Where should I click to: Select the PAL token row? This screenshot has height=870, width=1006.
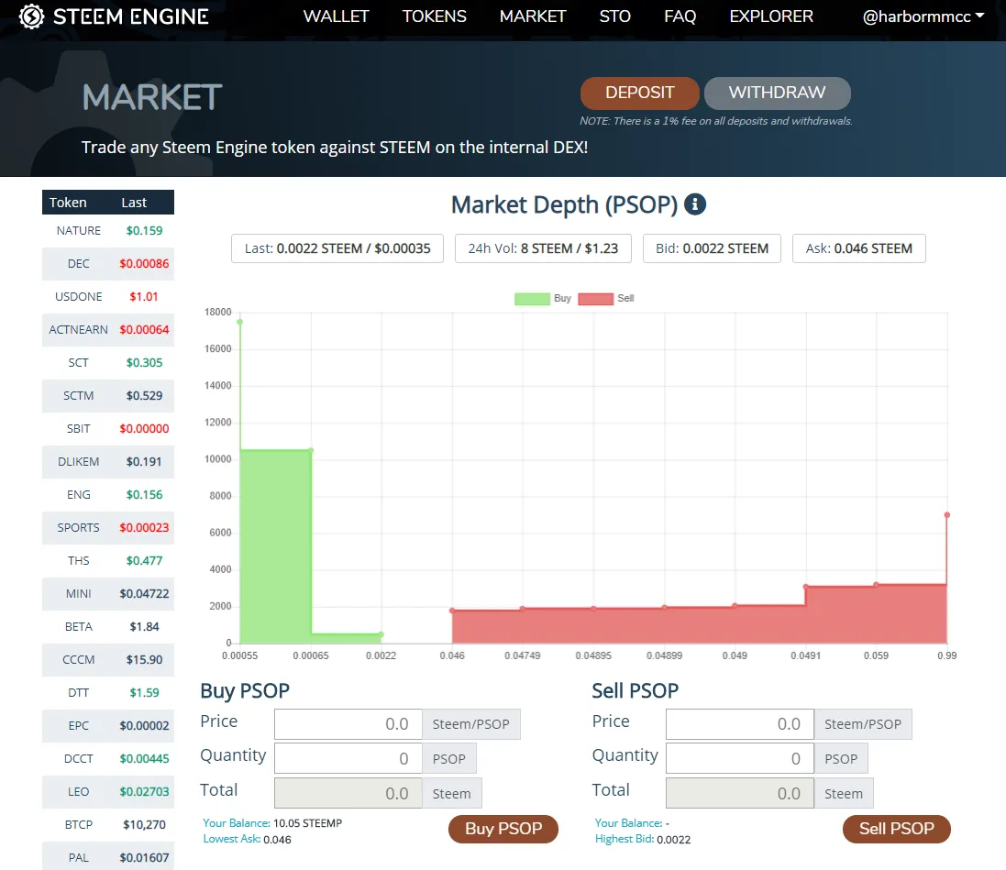pos(108,858)
